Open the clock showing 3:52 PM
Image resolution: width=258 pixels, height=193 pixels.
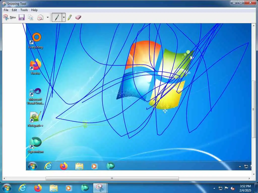245,188
